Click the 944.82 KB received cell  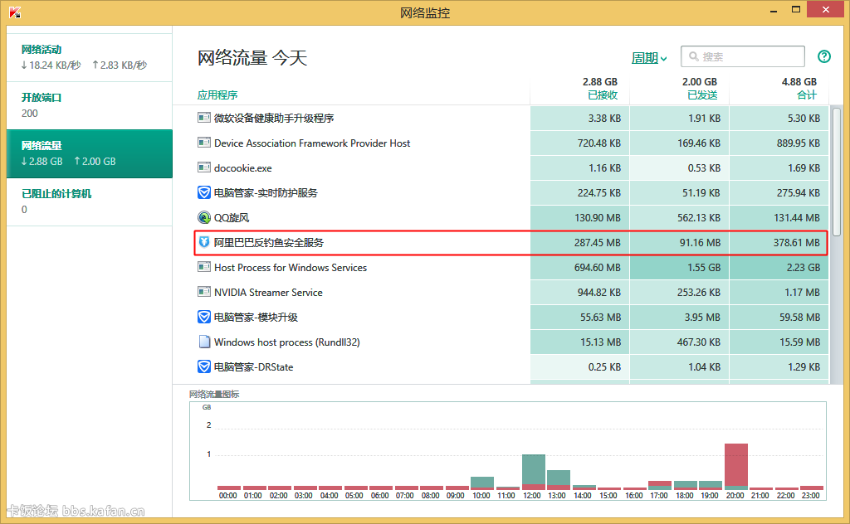579,293
